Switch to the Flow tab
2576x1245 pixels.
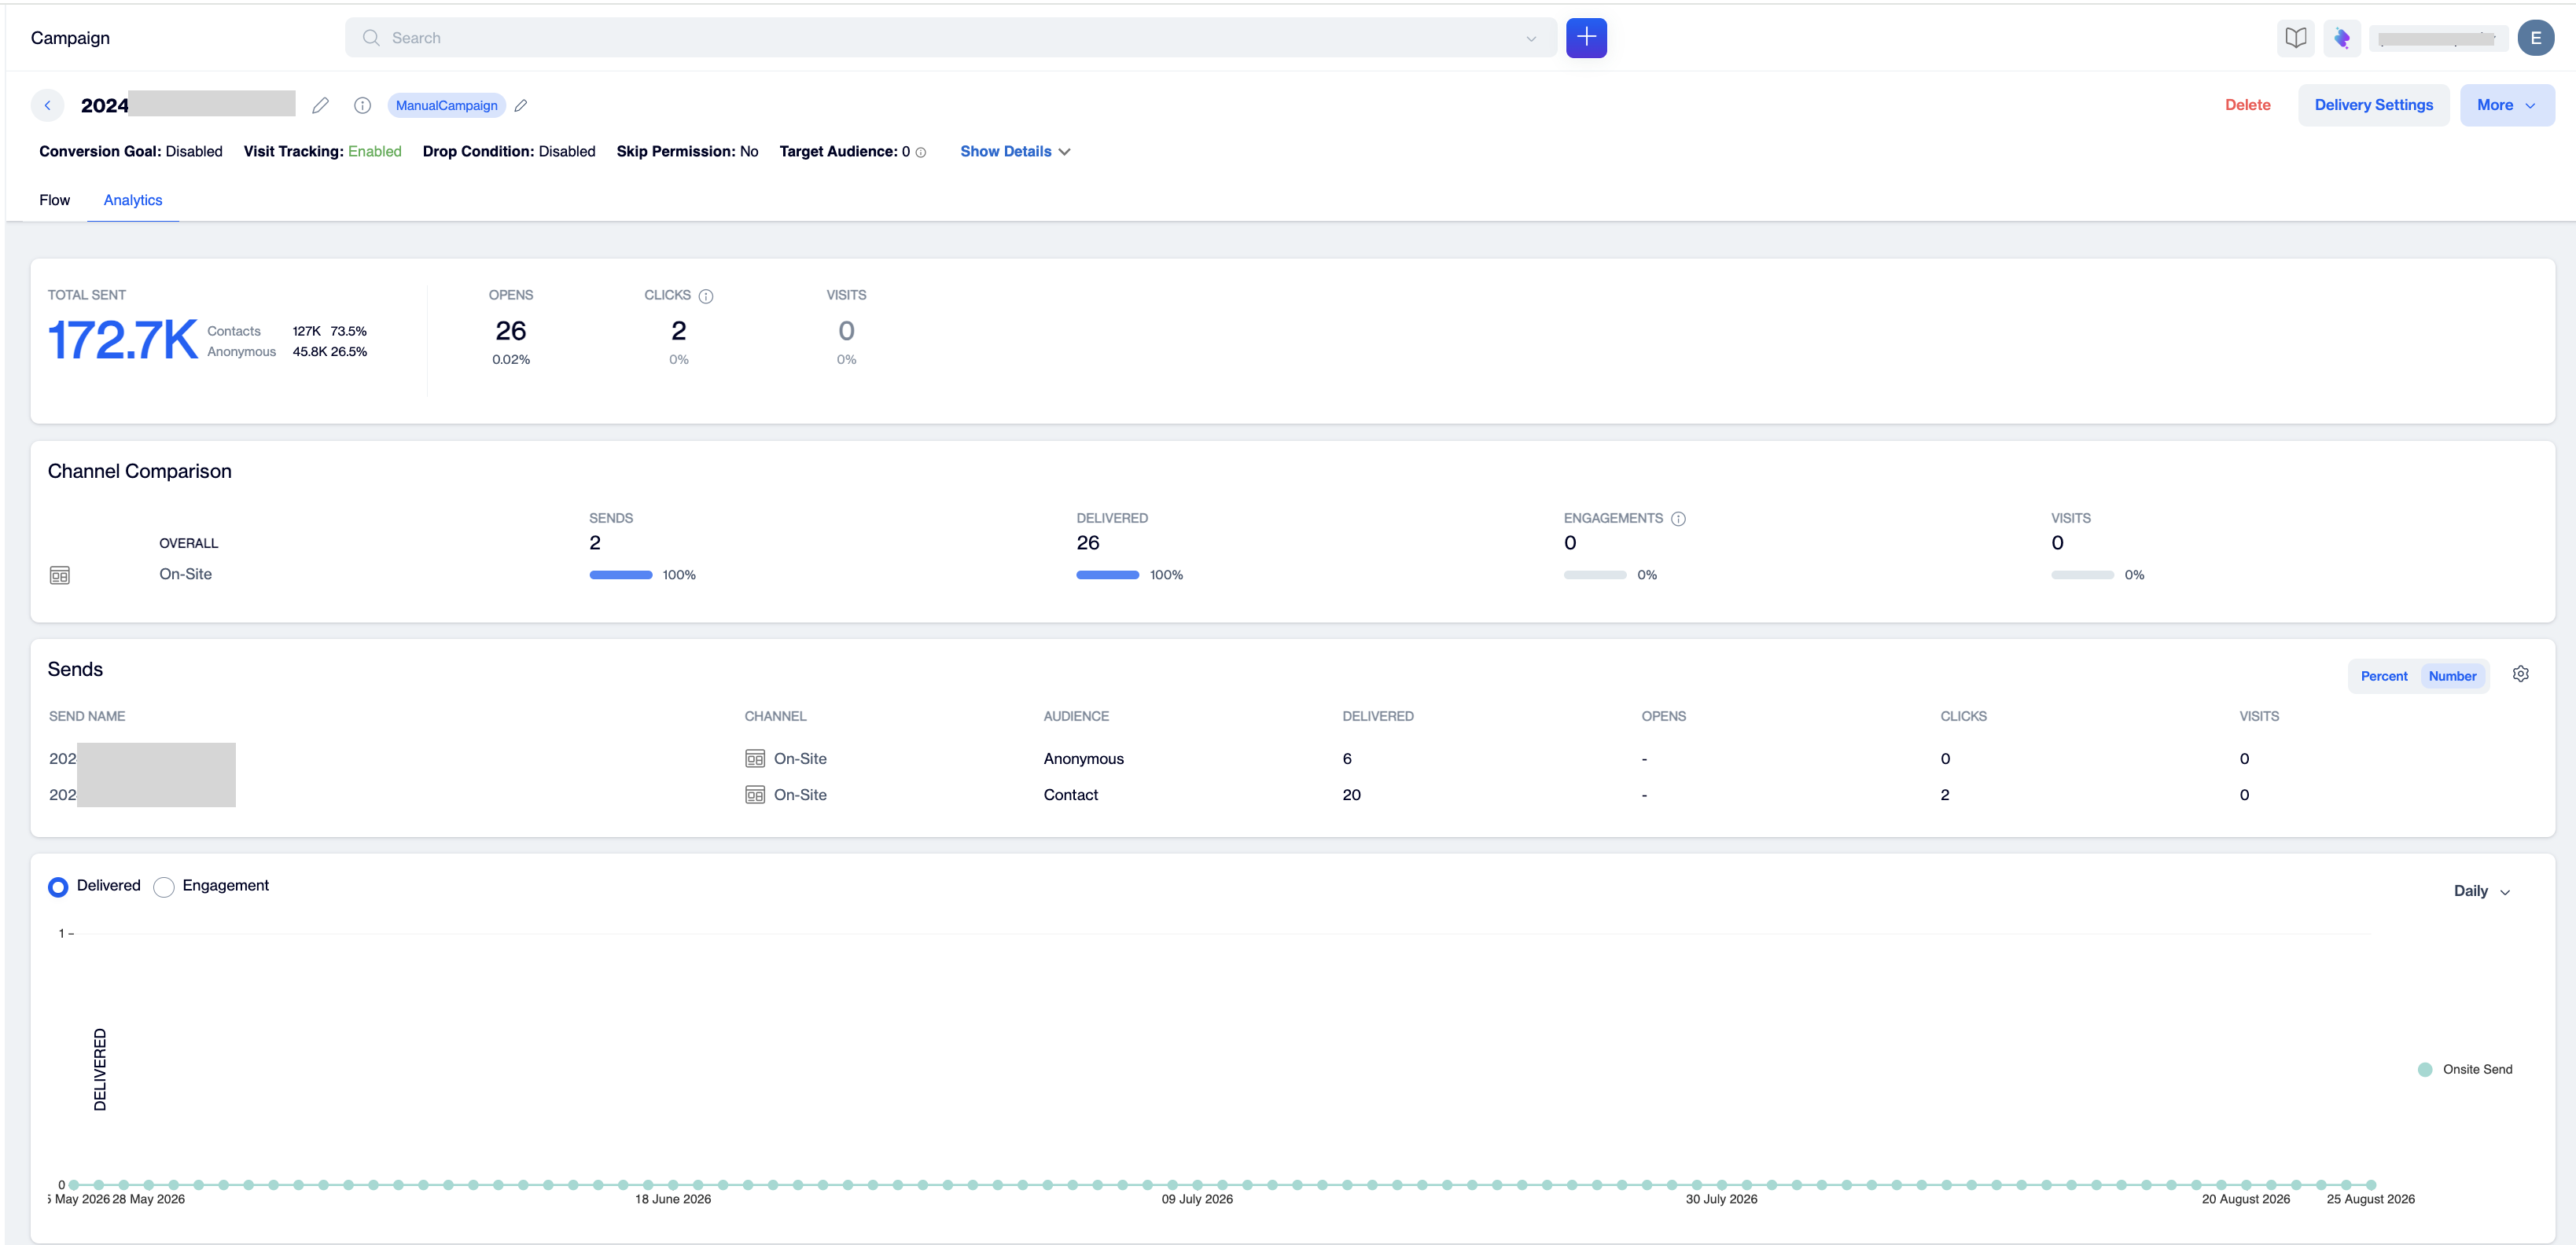[x=54, y=200]
